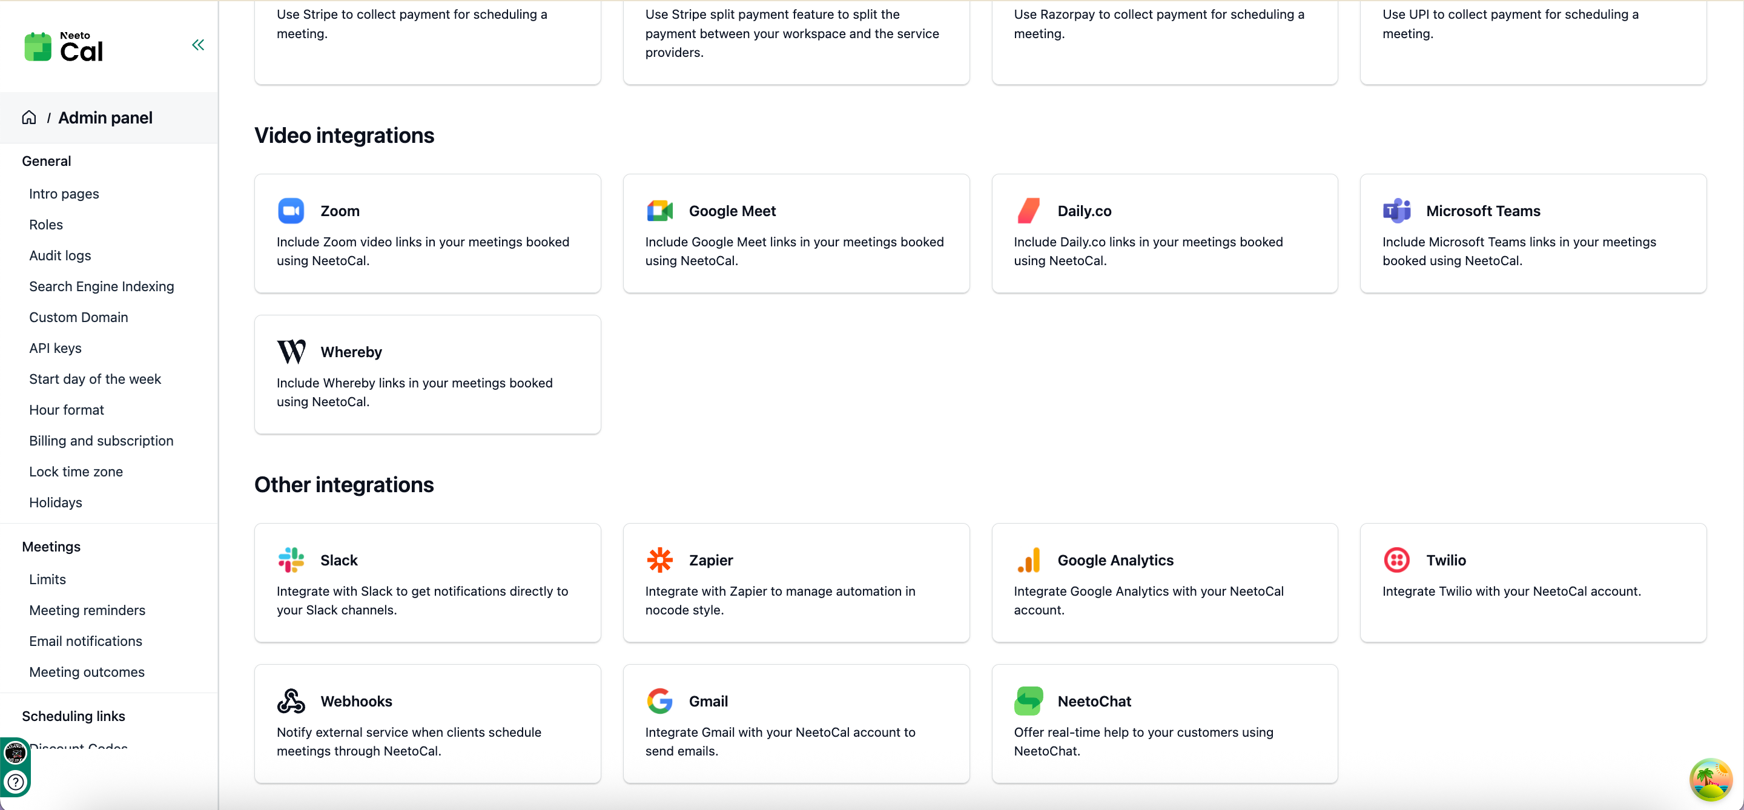Click the Webhooks icon

click(x=291, y=701)
